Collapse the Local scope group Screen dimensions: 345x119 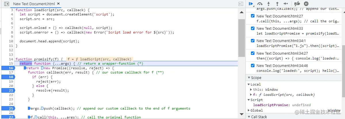[x=249, y=84]
